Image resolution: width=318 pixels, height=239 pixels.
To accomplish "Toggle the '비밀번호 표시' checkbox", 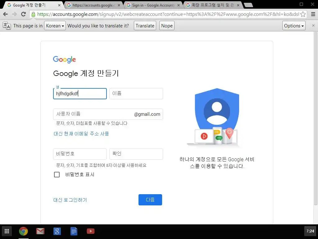I will 57,175.
